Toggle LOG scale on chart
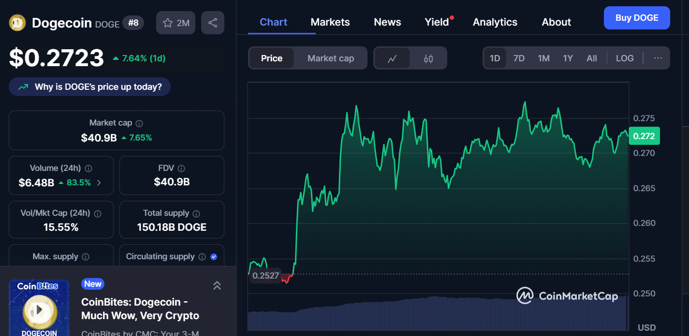The image size is (689, 336). point(625,58)
